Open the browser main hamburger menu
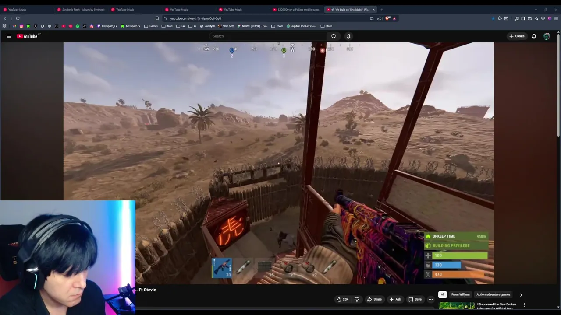 (x=556, y=18)
